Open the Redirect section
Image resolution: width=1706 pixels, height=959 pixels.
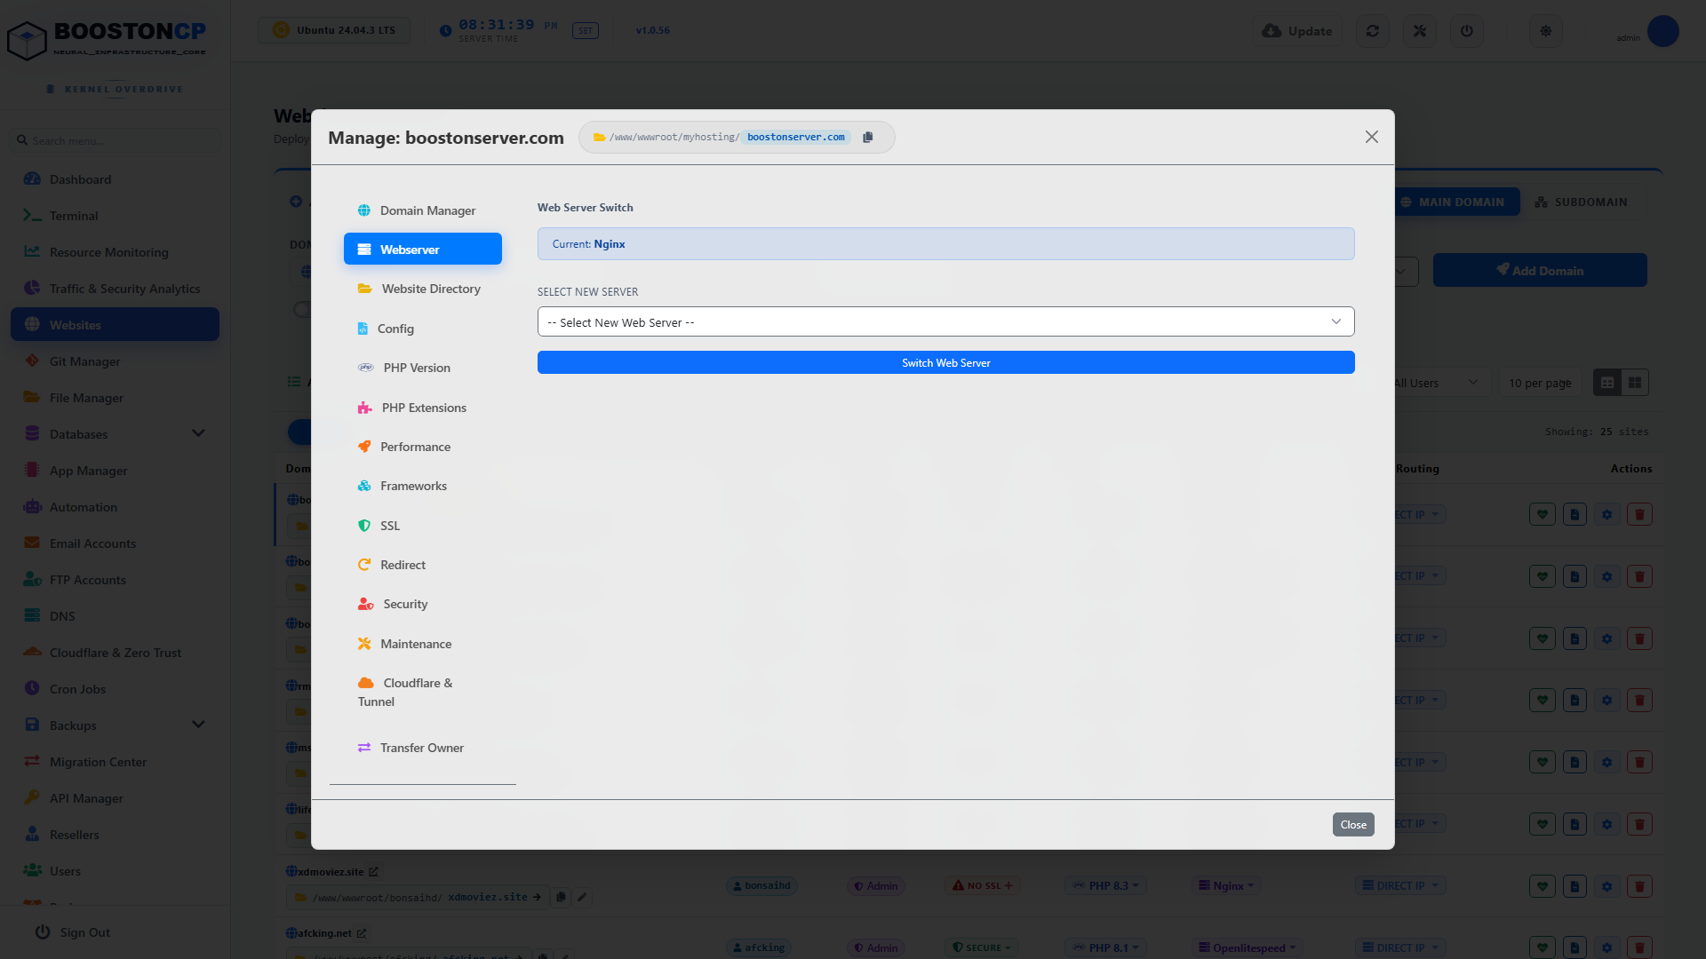click(423, 565)
